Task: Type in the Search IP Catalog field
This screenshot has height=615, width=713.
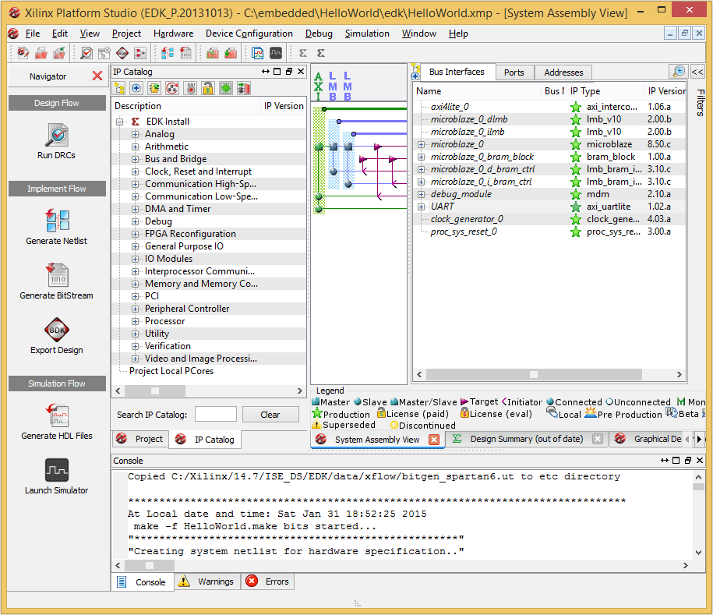Action: click(x=215, y=415)
